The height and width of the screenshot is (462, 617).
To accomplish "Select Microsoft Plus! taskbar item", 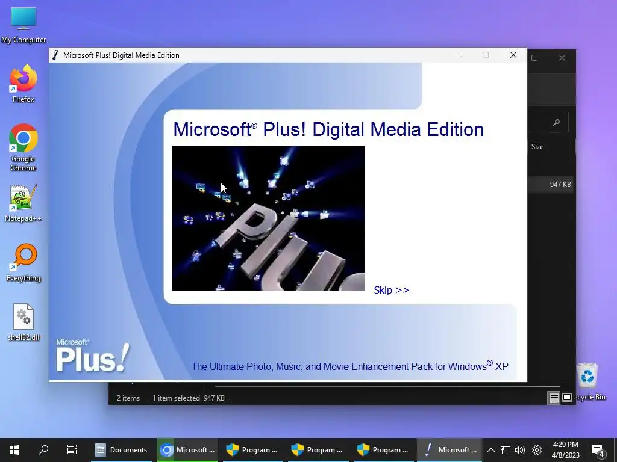I will [x=449, y=450].
